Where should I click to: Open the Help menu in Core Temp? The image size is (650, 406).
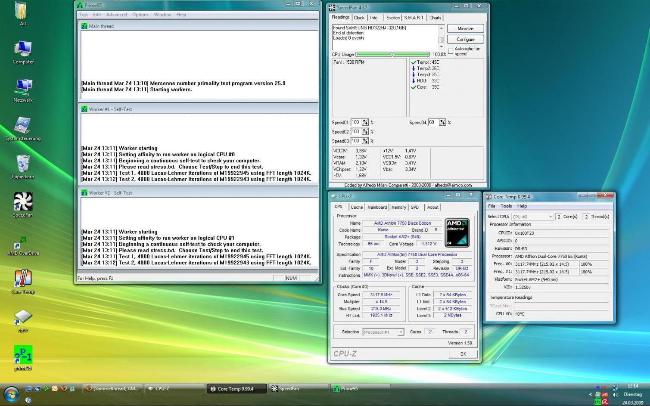tap(522, 206)
